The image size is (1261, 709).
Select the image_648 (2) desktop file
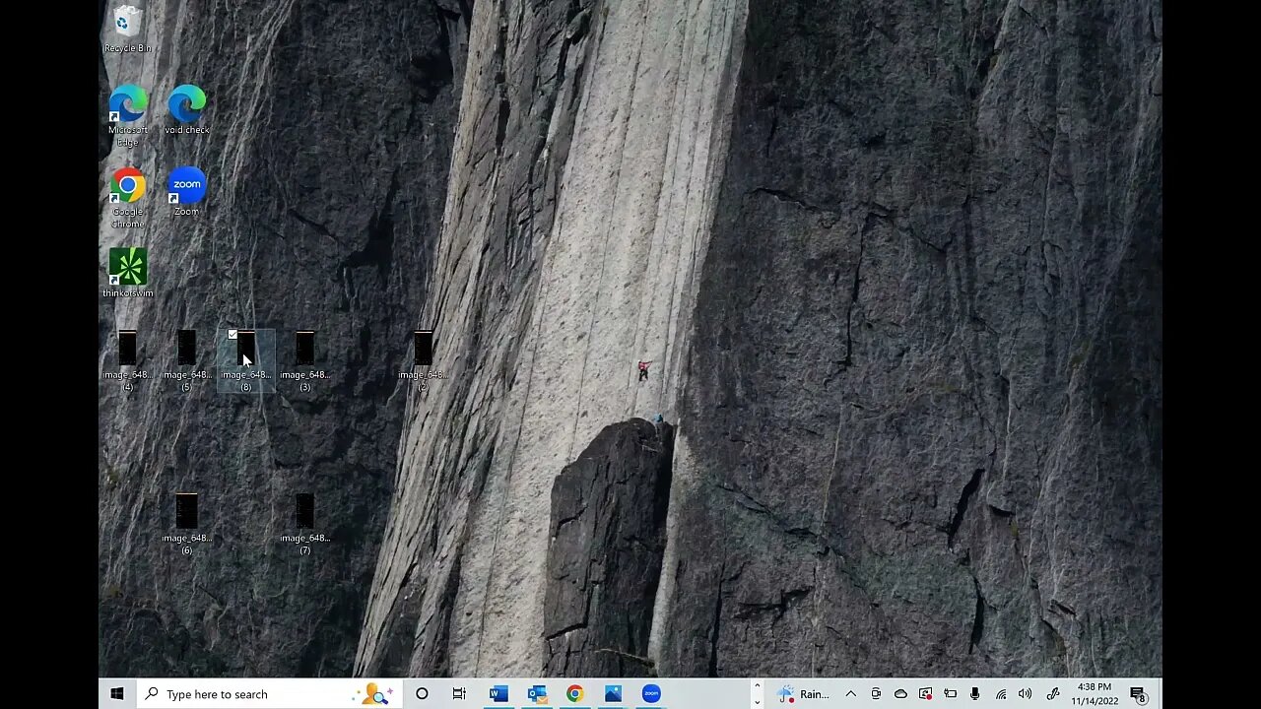point(423,361)
